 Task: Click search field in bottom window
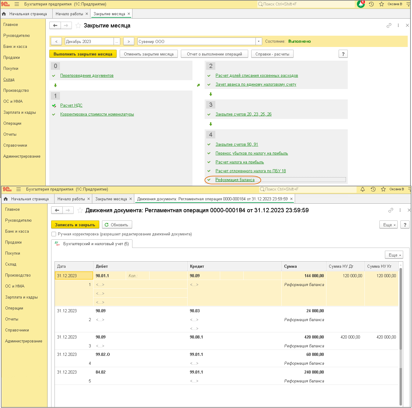[x=308, y=189]
